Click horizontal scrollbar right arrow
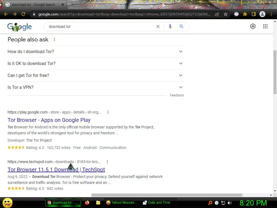The image size is (277, 208). [x=271, y=195]
